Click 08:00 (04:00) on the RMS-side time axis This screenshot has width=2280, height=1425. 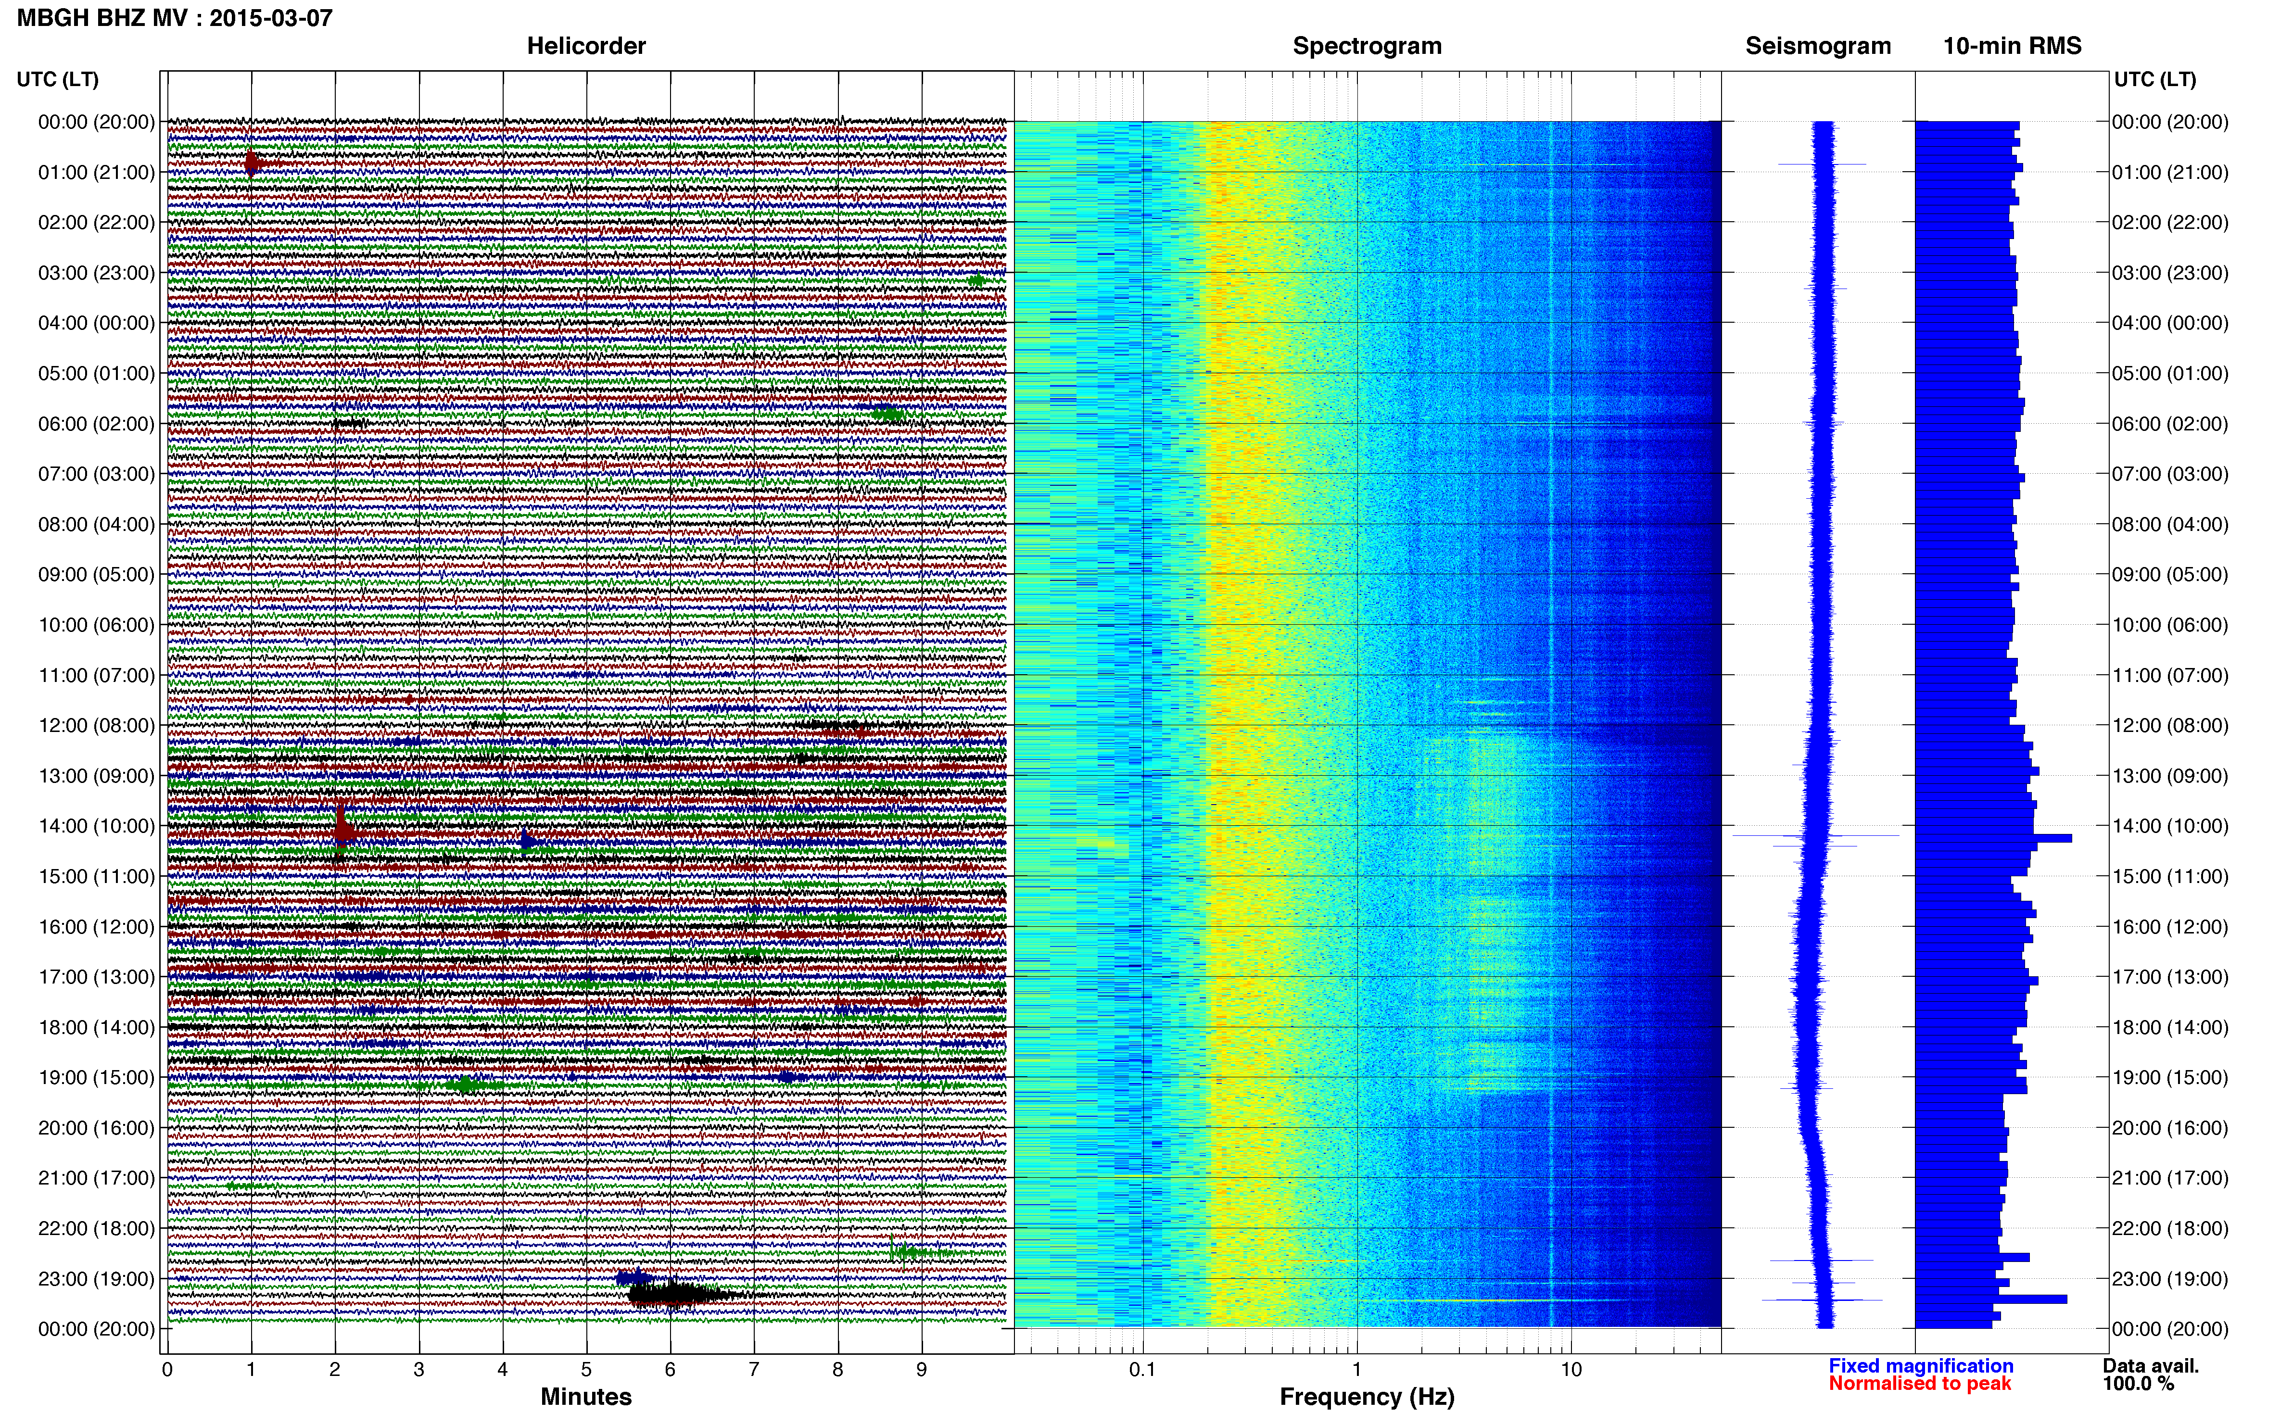tap(2171, 525)
